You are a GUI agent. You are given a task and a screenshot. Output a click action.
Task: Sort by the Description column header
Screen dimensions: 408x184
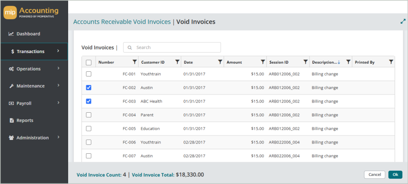click(324, 62)
